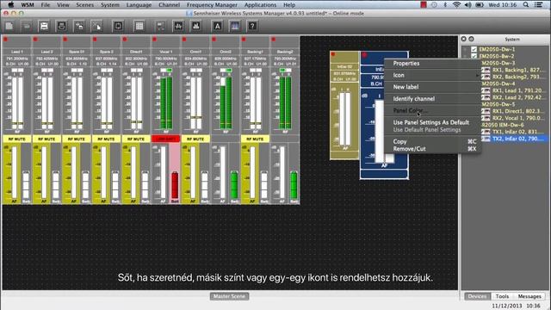Click the red indicator on the yellow InEar panel
This screenshot has width=551, height=310.
coord(333,54)
